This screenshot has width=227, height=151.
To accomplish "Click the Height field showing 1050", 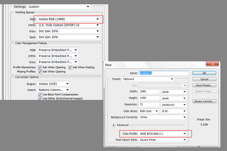I will (149, 98).
